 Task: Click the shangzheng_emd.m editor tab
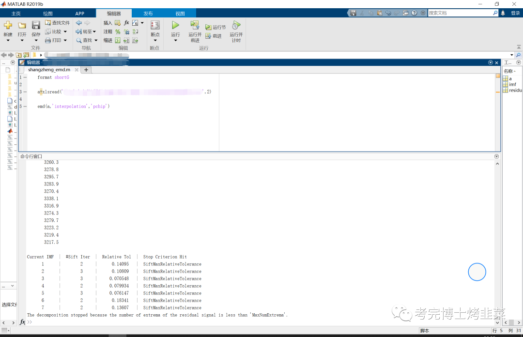48,69
